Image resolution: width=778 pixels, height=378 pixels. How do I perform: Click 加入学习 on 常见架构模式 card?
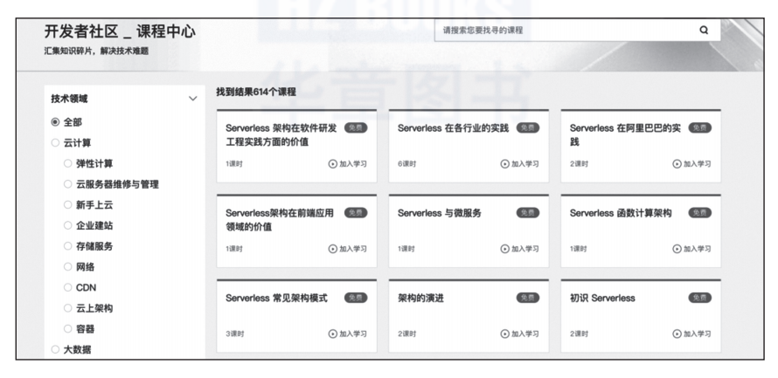353,333
